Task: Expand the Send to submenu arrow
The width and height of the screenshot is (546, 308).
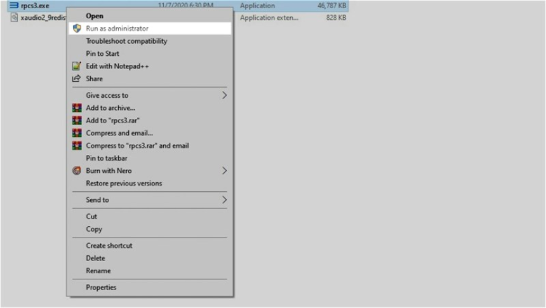Action: point(224,199)
